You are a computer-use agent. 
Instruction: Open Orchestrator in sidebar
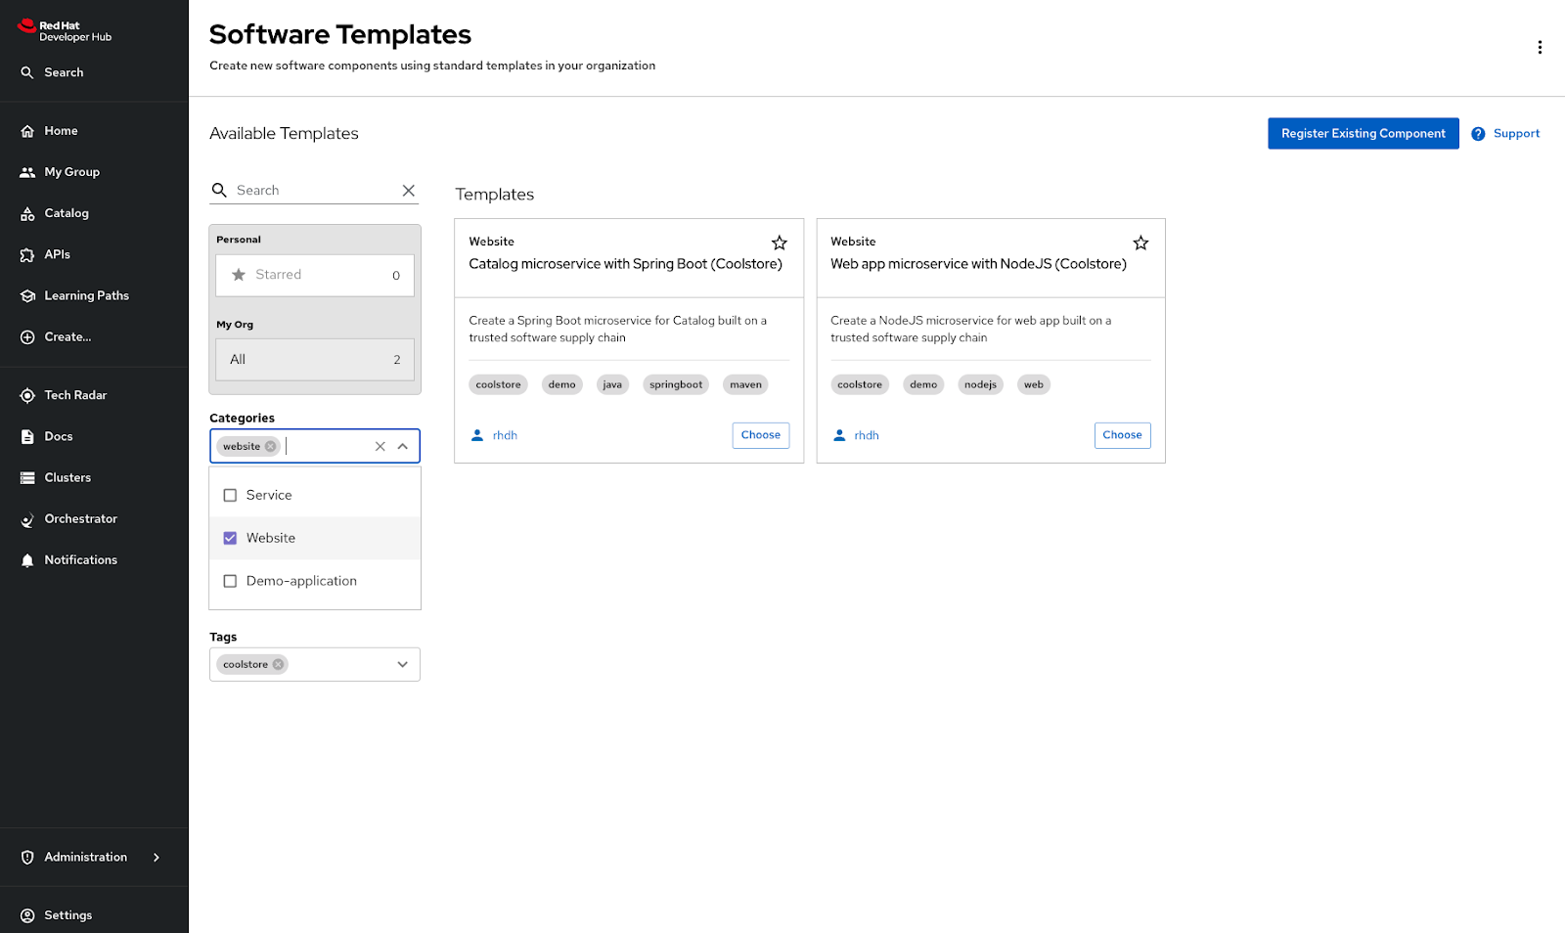[80, 519]
